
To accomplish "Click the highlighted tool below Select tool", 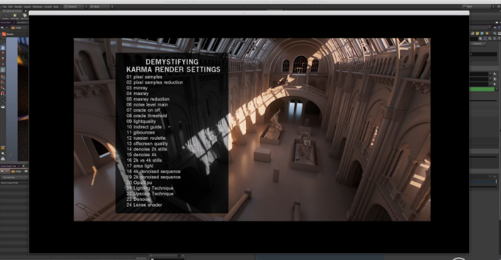I will pyautogui.click(x=3, y=47).
